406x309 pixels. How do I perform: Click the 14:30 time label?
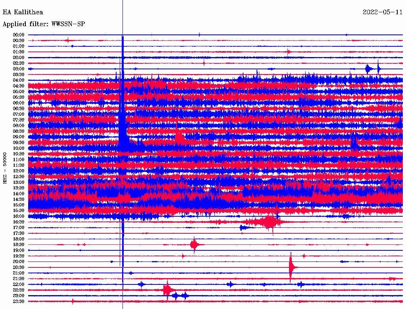[19, 199]
